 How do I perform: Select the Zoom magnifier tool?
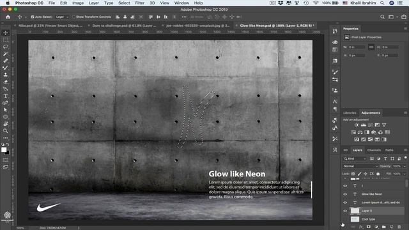tap(6, 131)
